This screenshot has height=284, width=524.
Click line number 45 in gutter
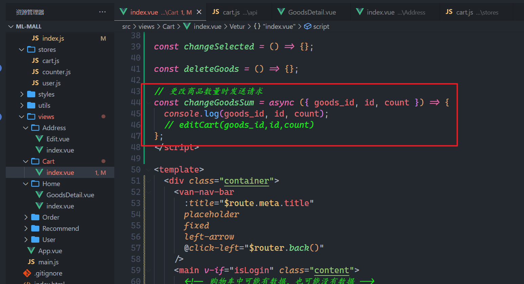(x=136, y=114)
